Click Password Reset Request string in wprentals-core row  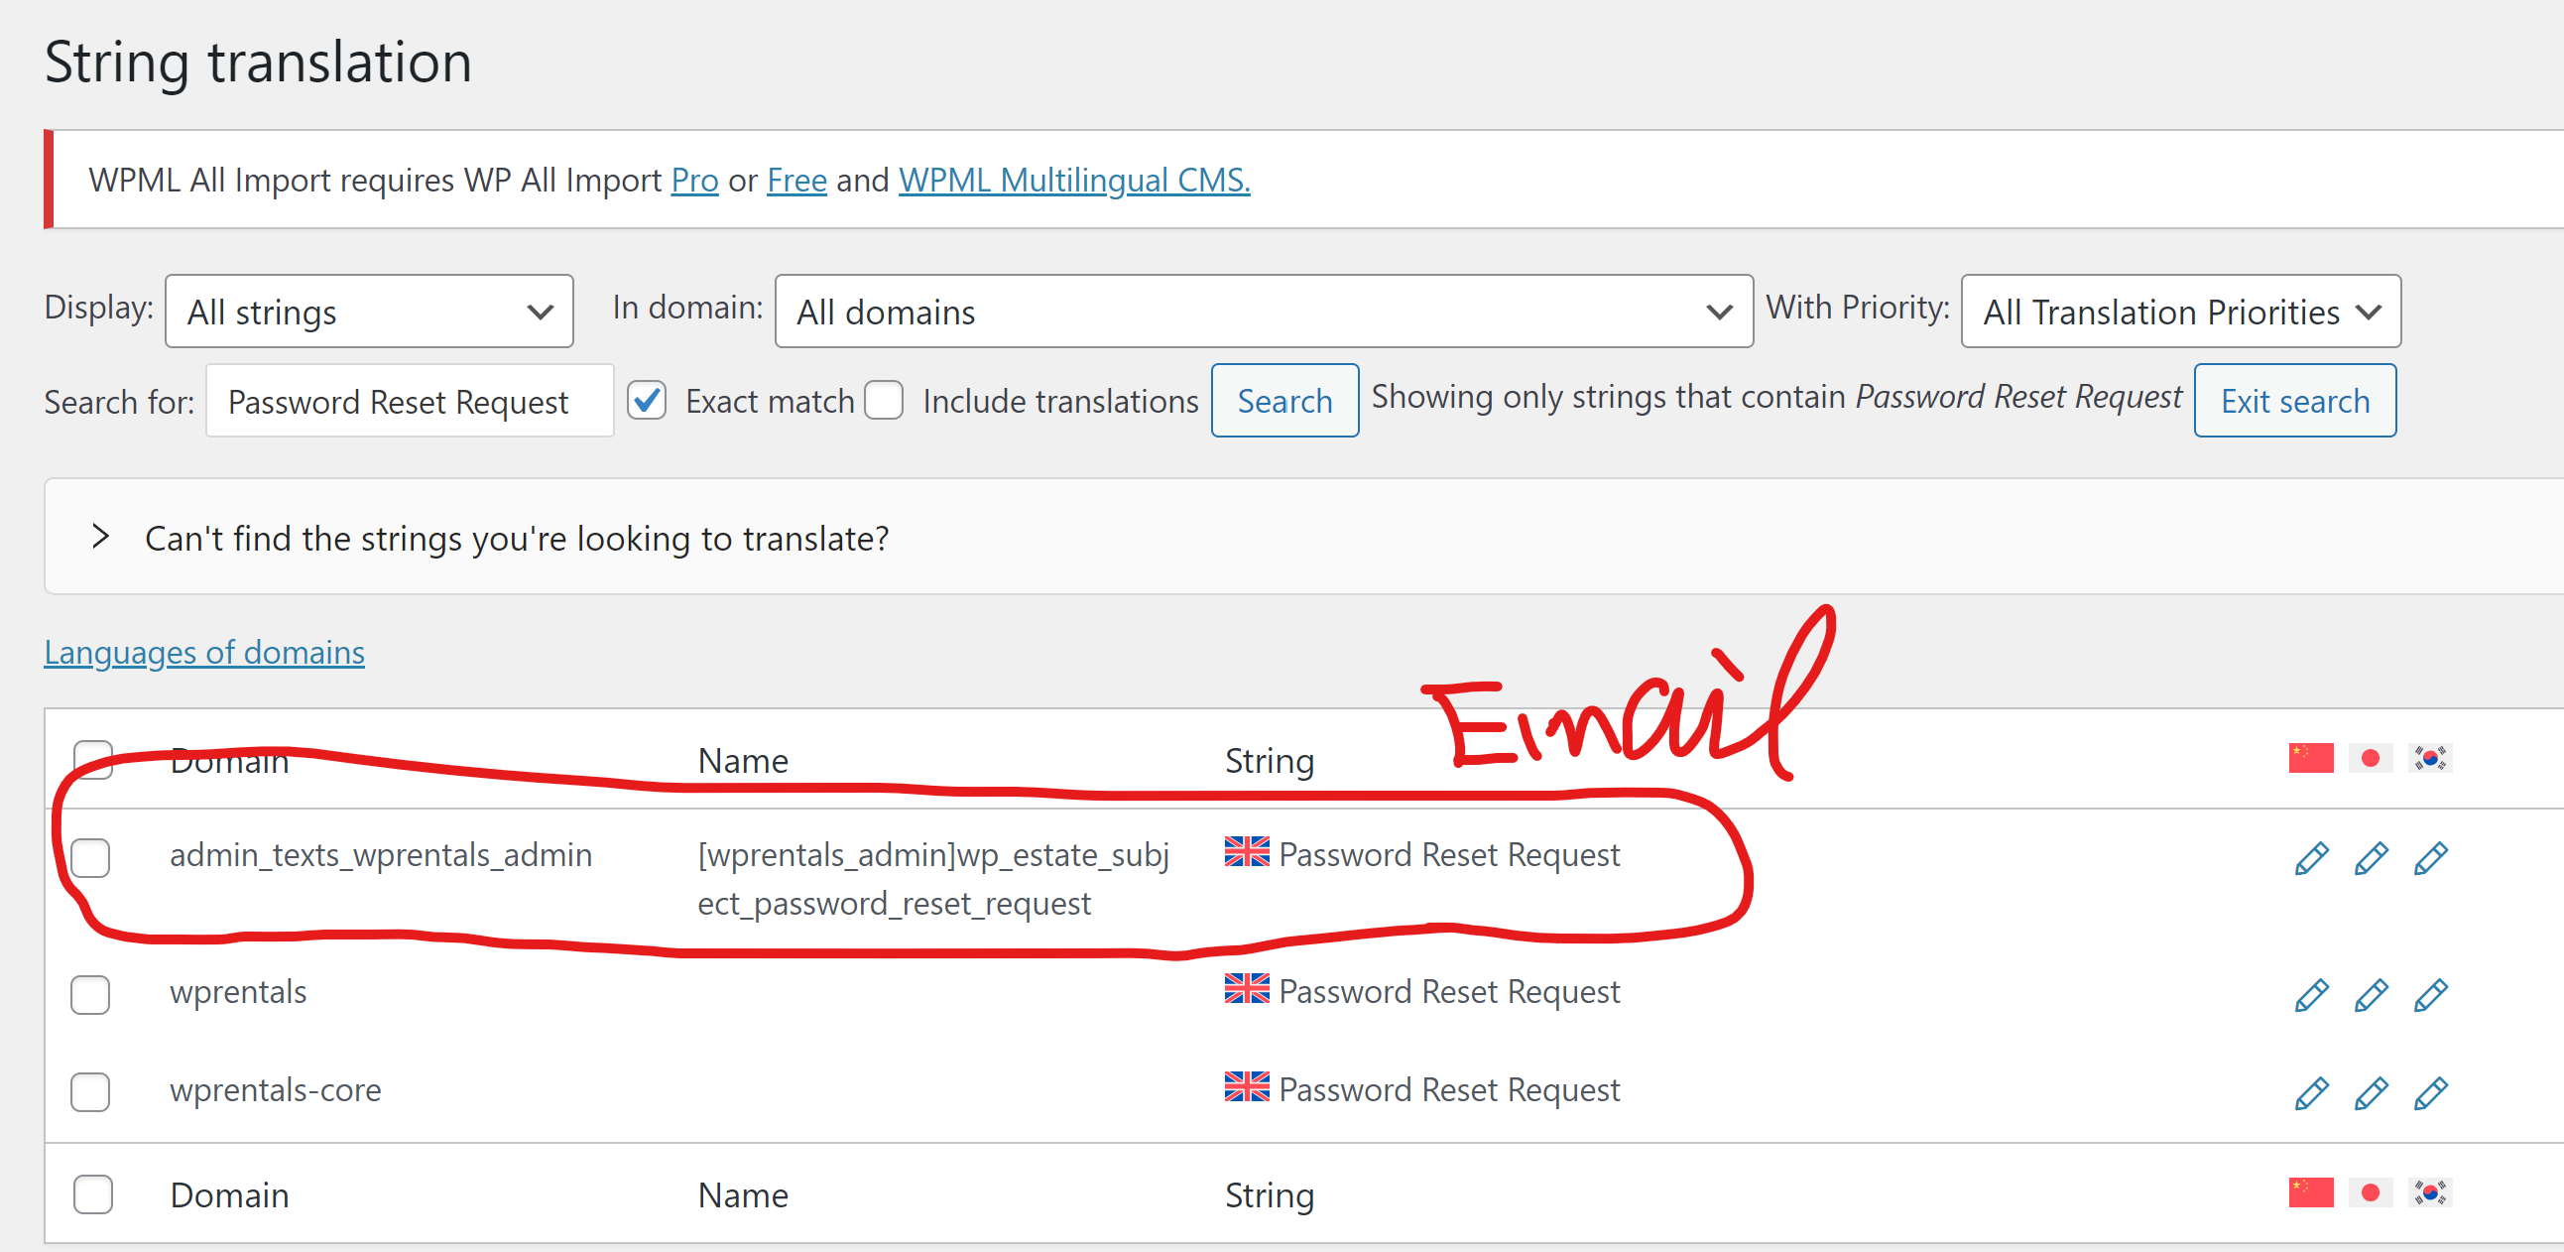pyautogui.click(x=1448, y=1089)
